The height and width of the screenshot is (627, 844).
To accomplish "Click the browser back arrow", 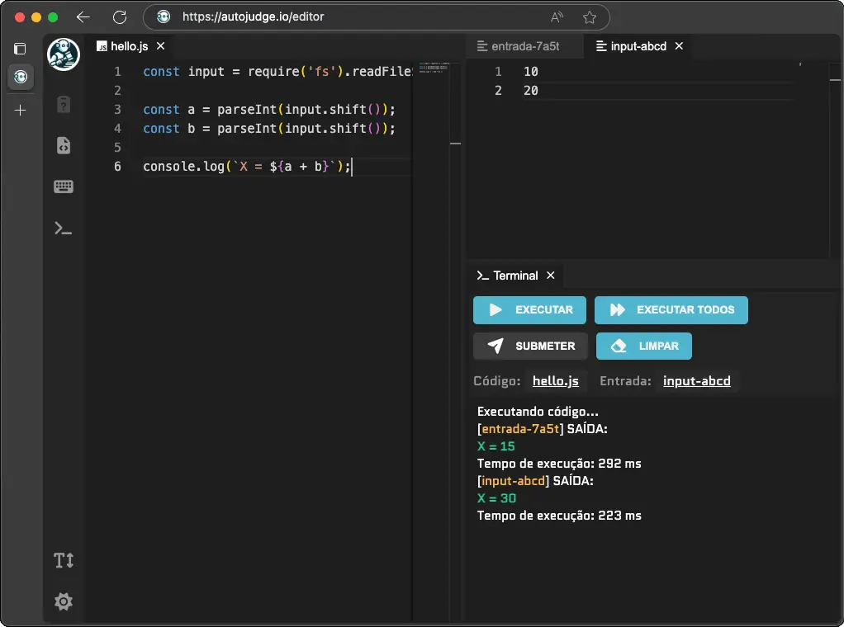I will click(83, 17).
